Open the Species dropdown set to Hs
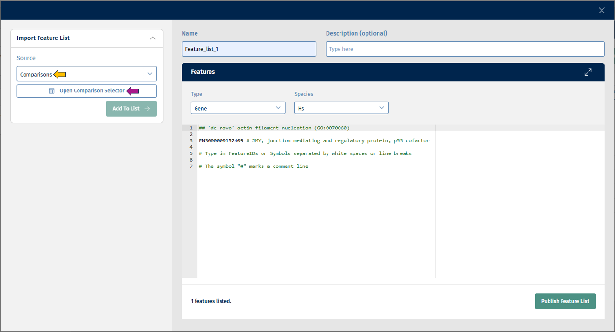Viewport: 615px width, 332px height. (x=341, y=108)
